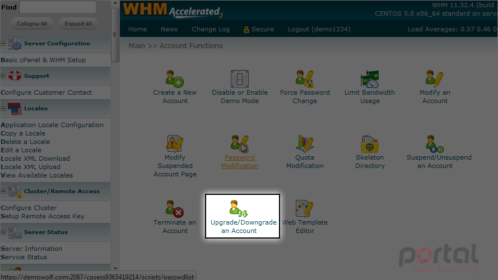The image size is (498, 280).
Task: Open Configure Customer Contact
Action: tap(46, 92)
